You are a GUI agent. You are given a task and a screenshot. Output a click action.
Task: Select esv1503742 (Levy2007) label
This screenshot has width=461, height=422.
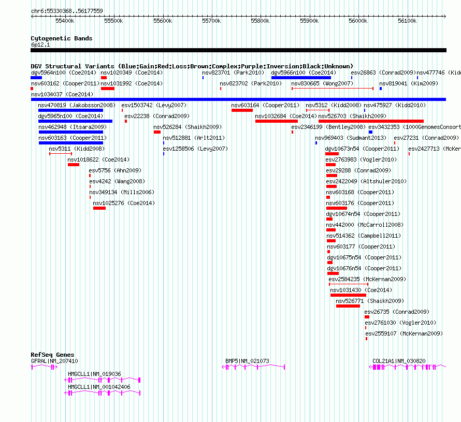(154, 105)
